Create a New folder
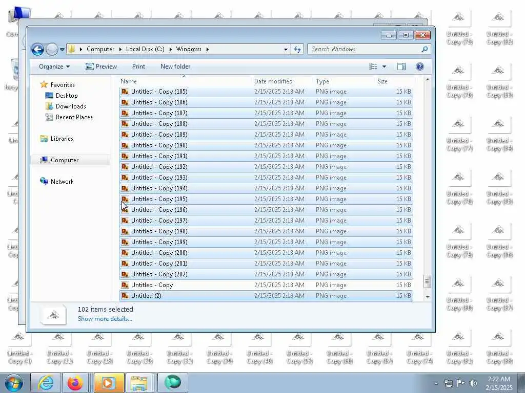 pyautogui.click(x=175, y=67)
